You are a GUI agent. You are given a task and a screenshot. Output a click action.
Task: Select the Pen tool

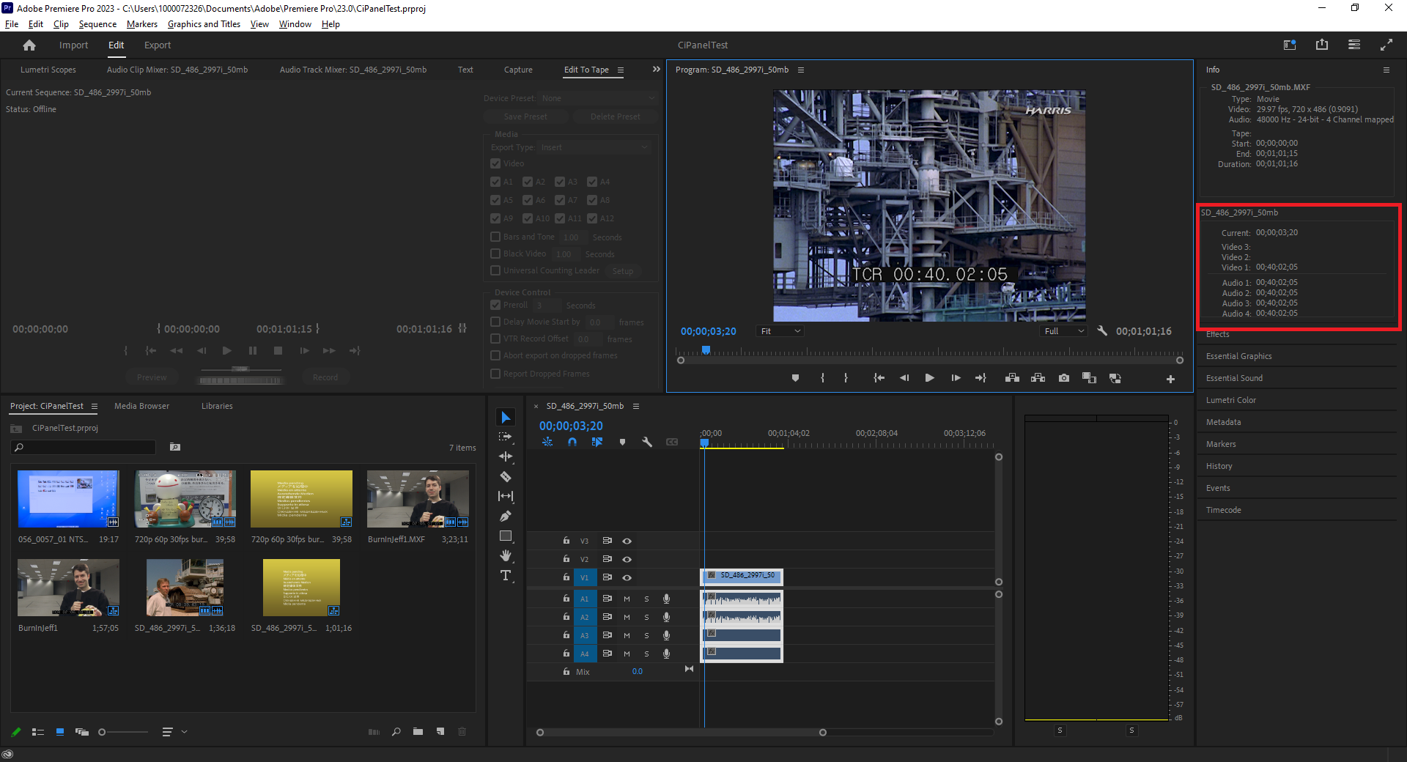tap(506, 517)
